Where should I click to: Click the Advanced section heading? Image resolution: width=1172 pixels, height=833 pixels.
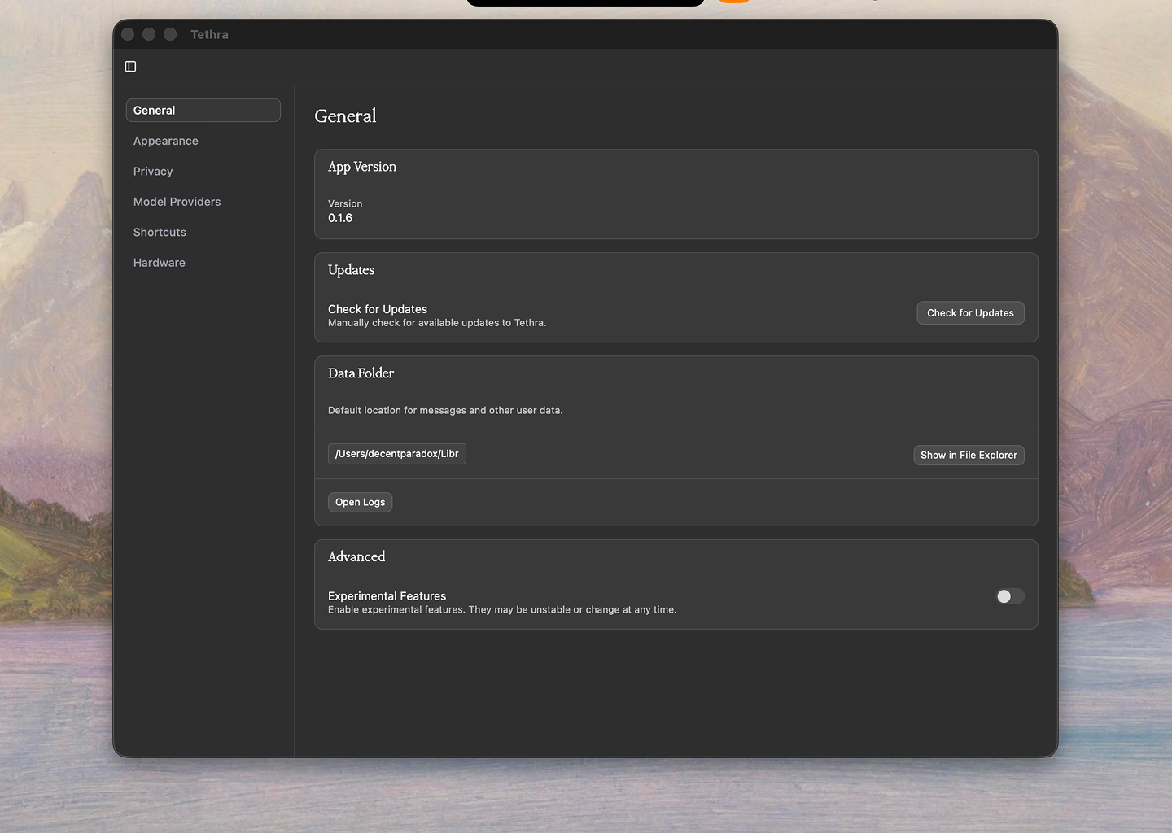click(x=356, y=556)
